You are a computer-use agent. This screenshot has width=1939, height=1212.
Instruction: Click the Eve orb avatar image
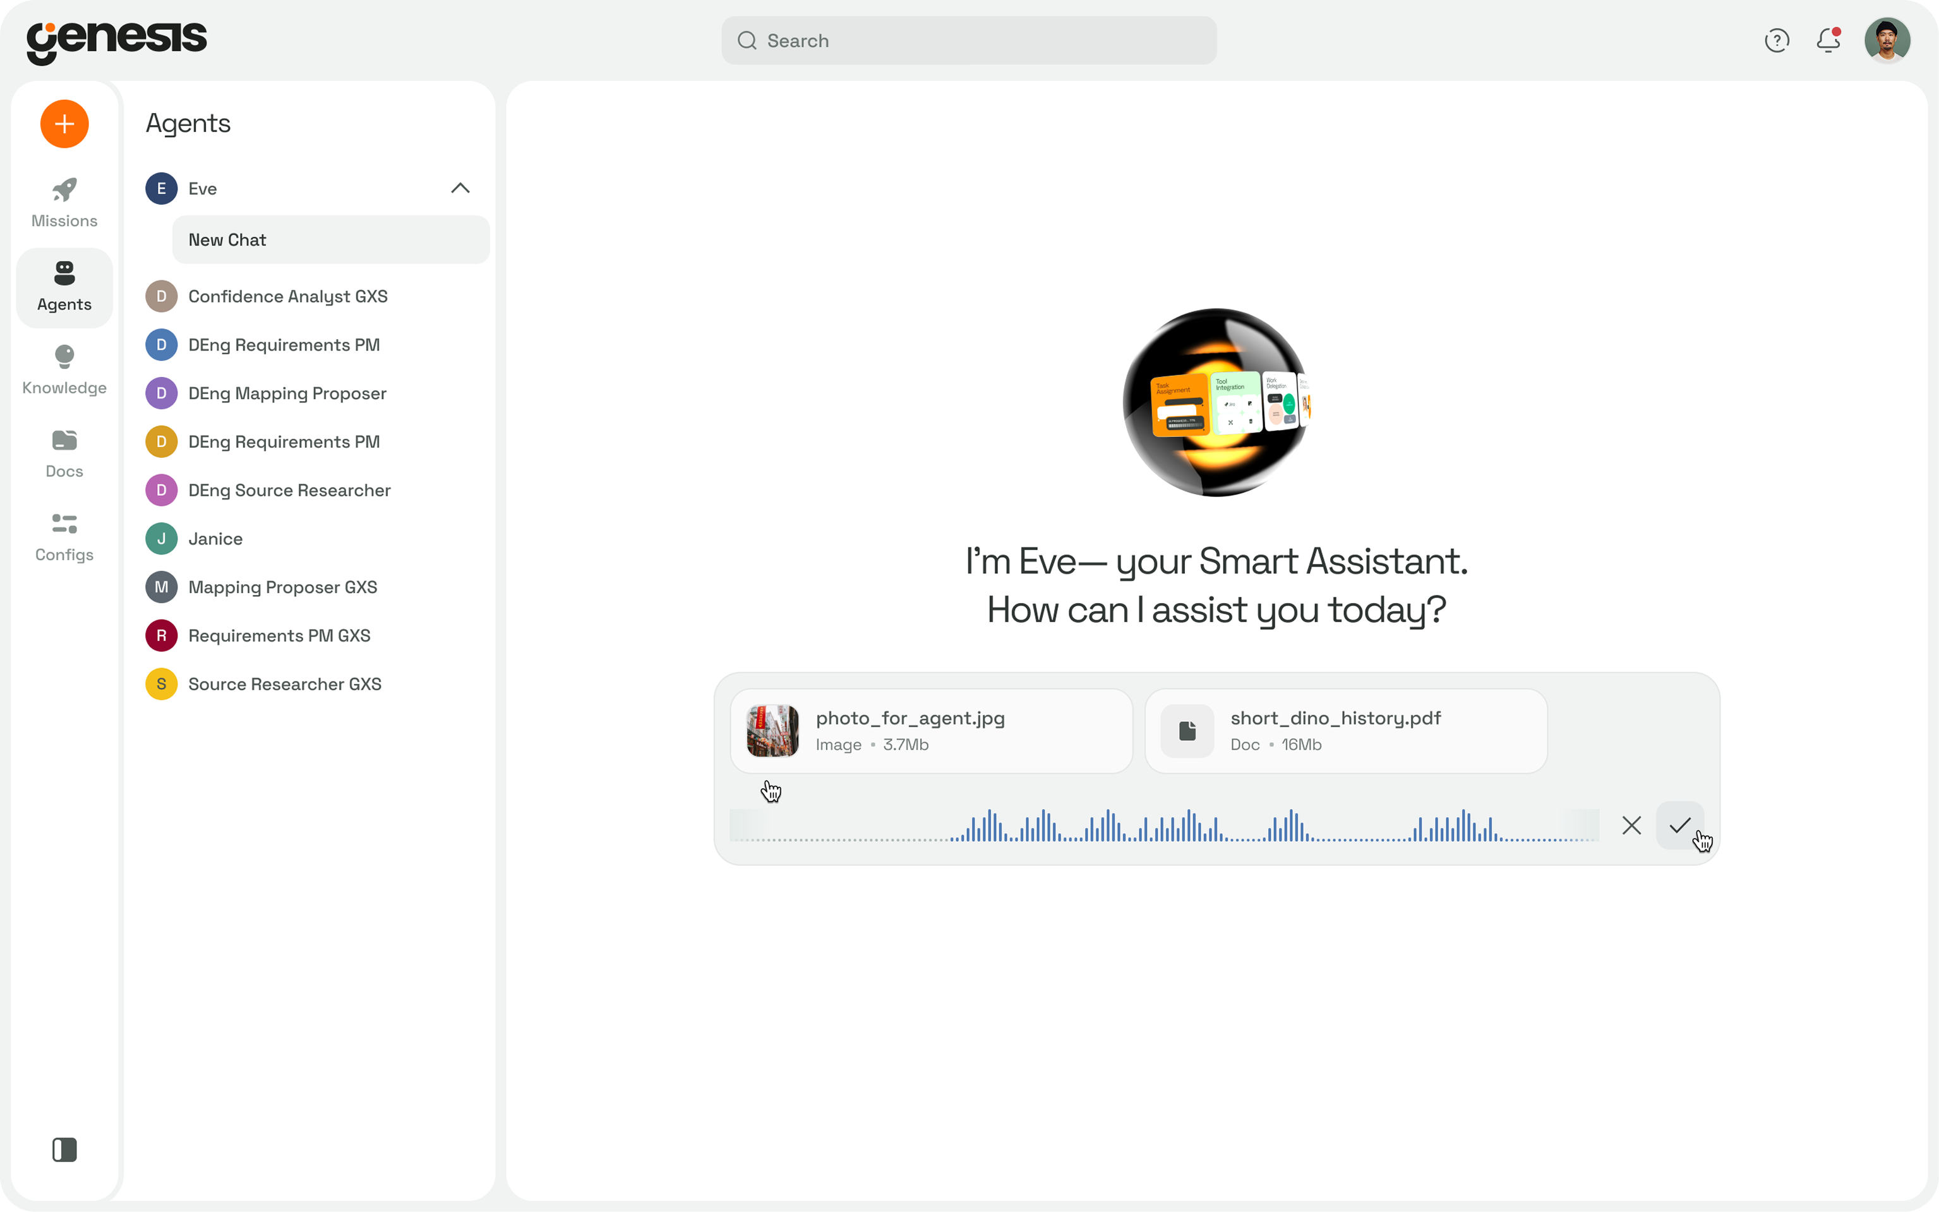tap(1216, 402)
